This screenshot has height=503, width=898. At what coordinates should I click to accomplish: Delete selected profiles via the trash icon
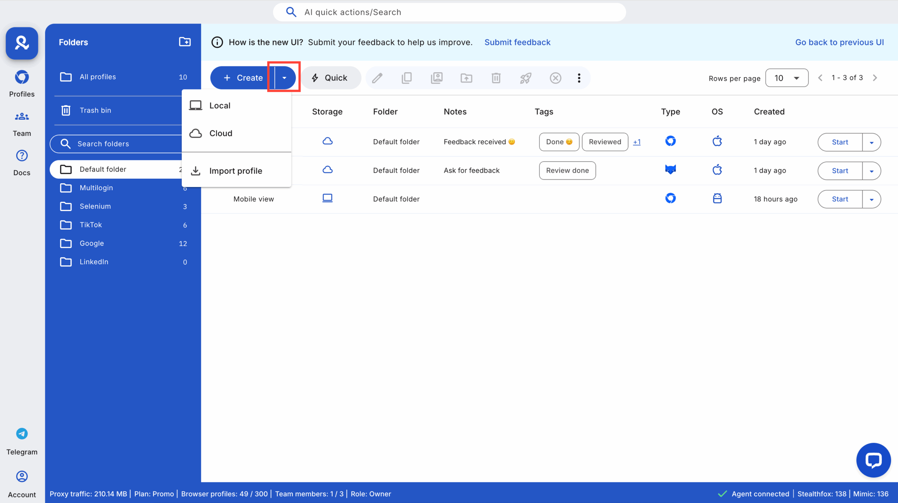pos(496,78)
